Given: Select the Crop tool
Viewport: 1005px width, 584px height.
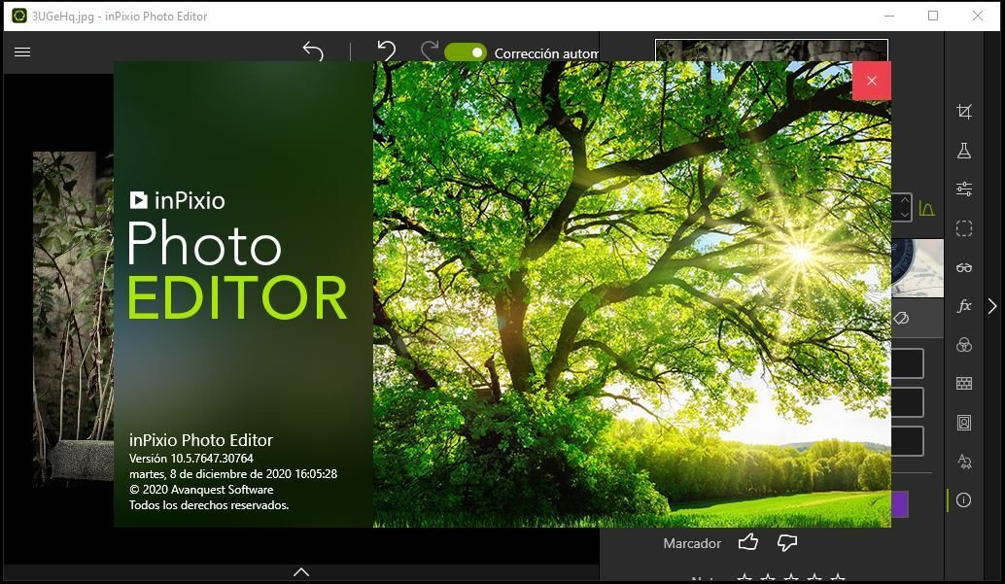Looking at the screenshot, I should (964, 112).
